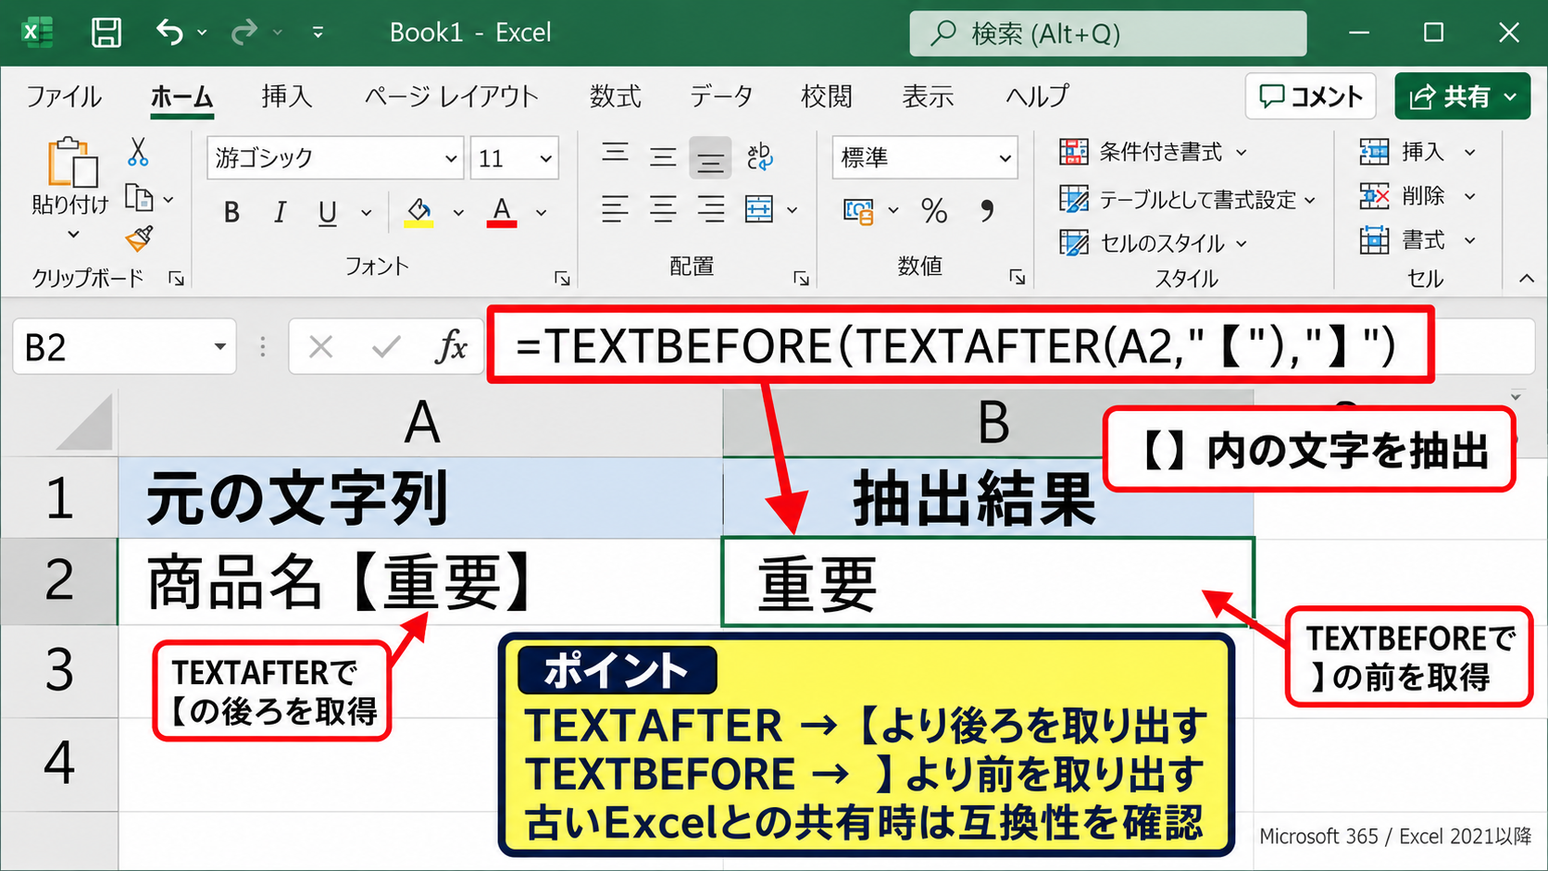Select cell A2 containing 商品名【重要】
The width and height of the screenshot is (1548, 871).
click(x=420, y=582)
